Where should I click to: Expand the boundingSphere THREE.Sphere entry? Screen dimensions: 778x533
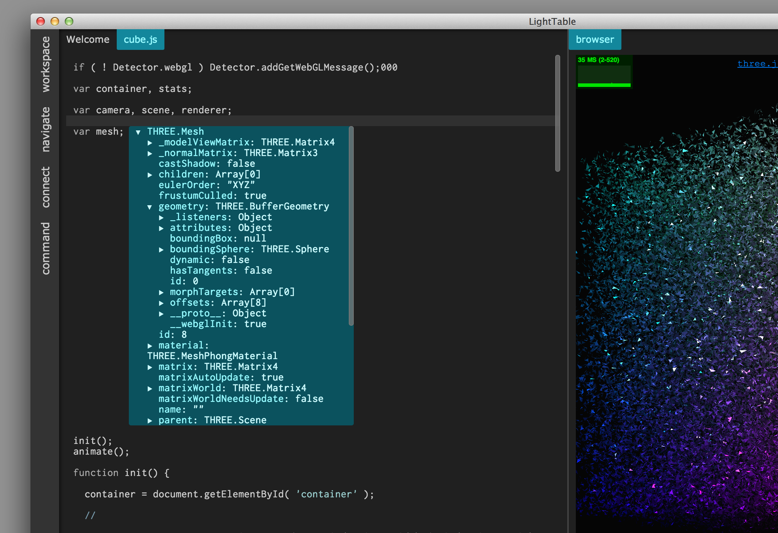tap(161, 250)
